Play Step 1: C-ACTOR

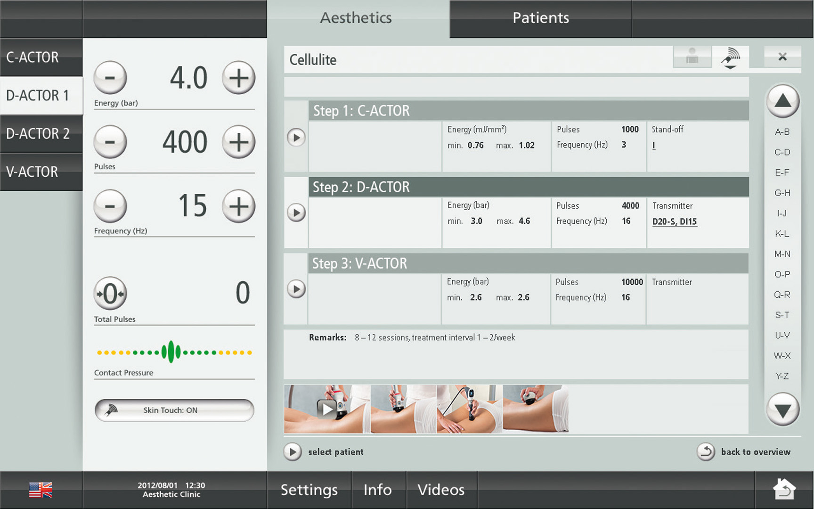296,138
